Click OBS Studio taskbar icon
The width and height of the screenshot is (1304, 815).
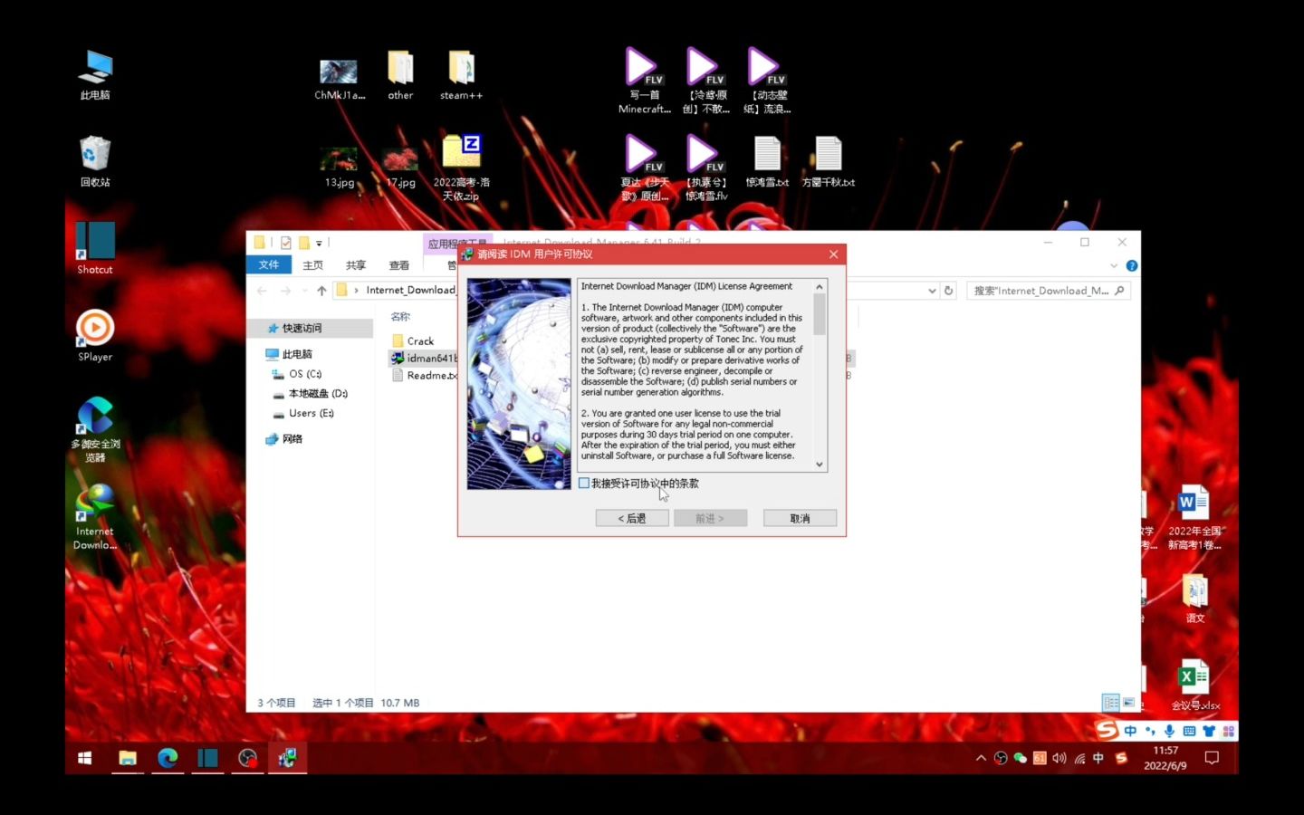247,758
